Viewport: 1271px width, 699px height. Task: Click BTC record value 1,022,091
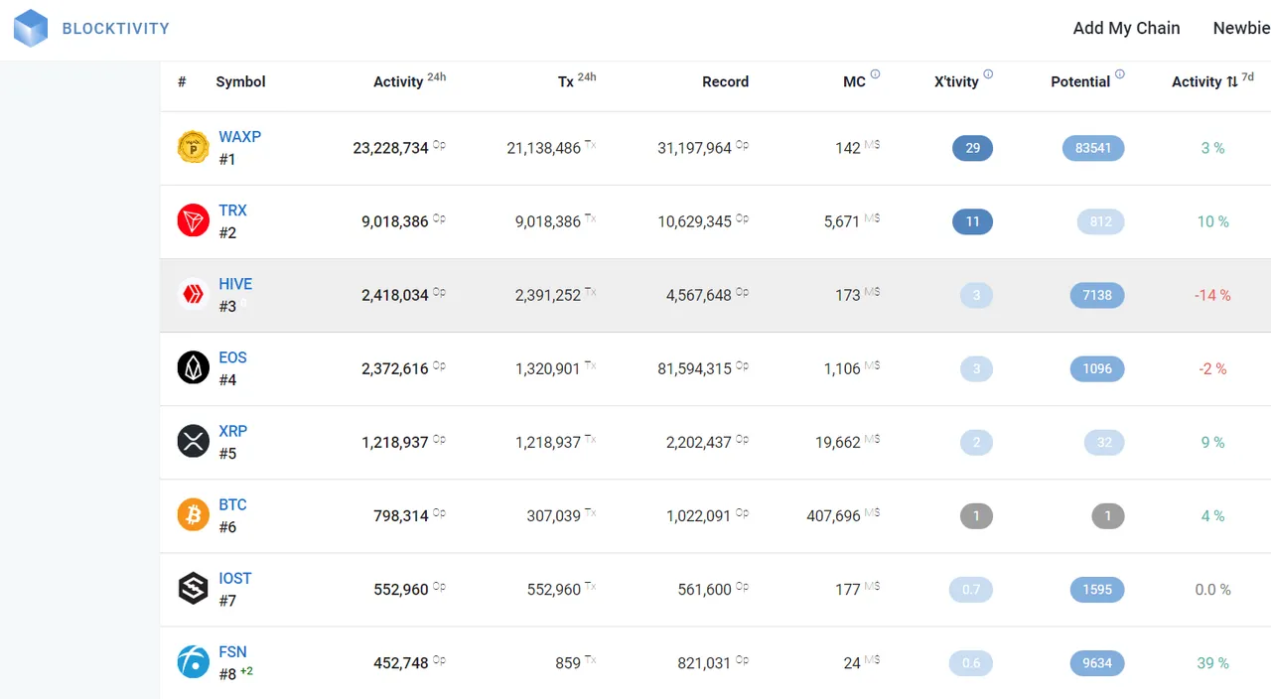699,515
